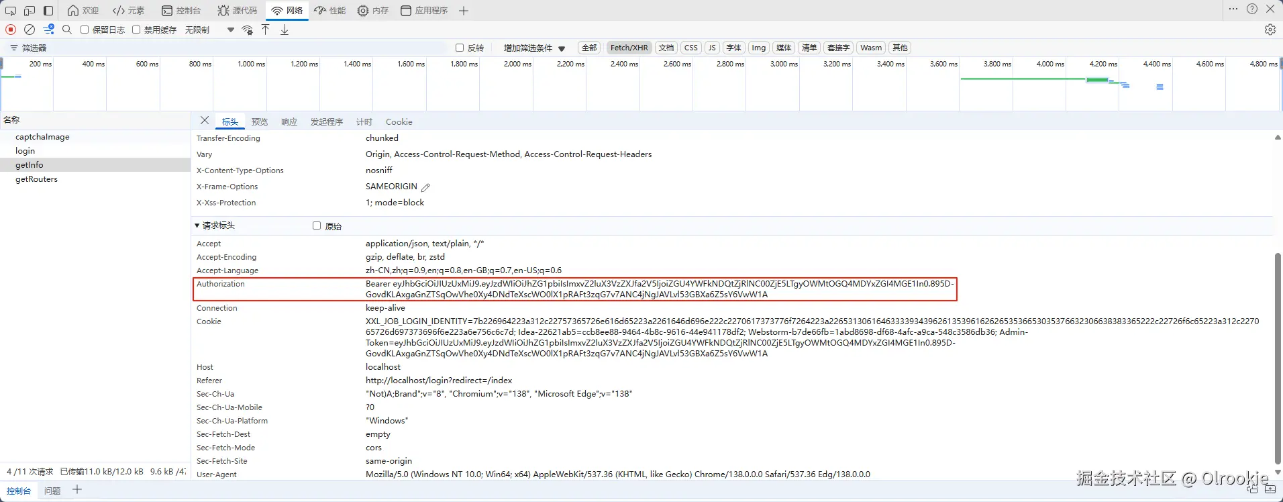Switch to the Elements tab

pos(129,11)
